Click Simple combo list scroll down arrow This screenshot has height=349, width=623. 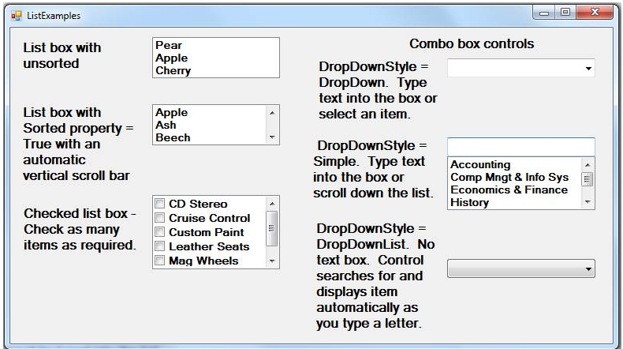[x=588, y=202]
